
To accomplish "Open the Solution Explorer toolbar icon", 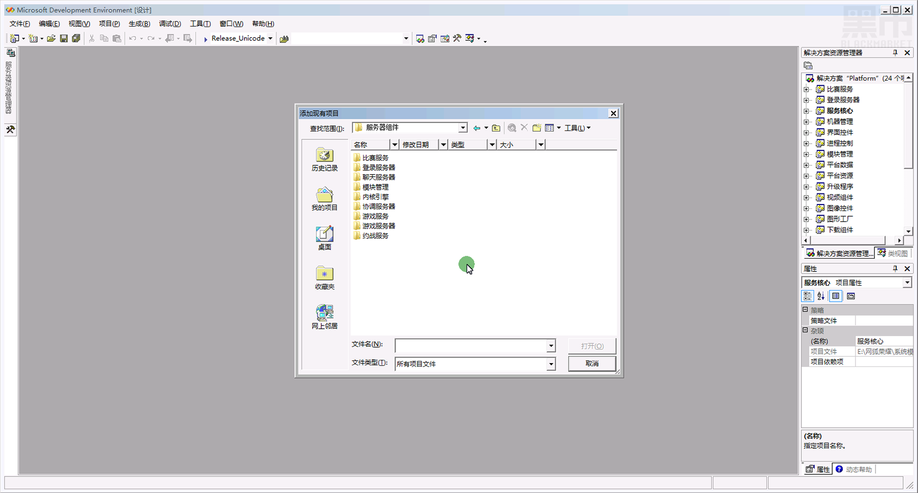I will click(420, 39).
